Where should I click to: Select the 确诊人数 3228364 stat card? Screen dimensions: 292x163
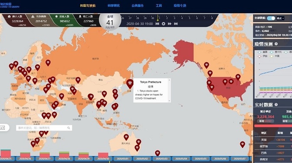point(17,20)
